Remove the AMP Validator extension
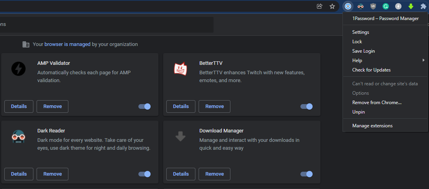Screen dimensions: 429x189 53,106
